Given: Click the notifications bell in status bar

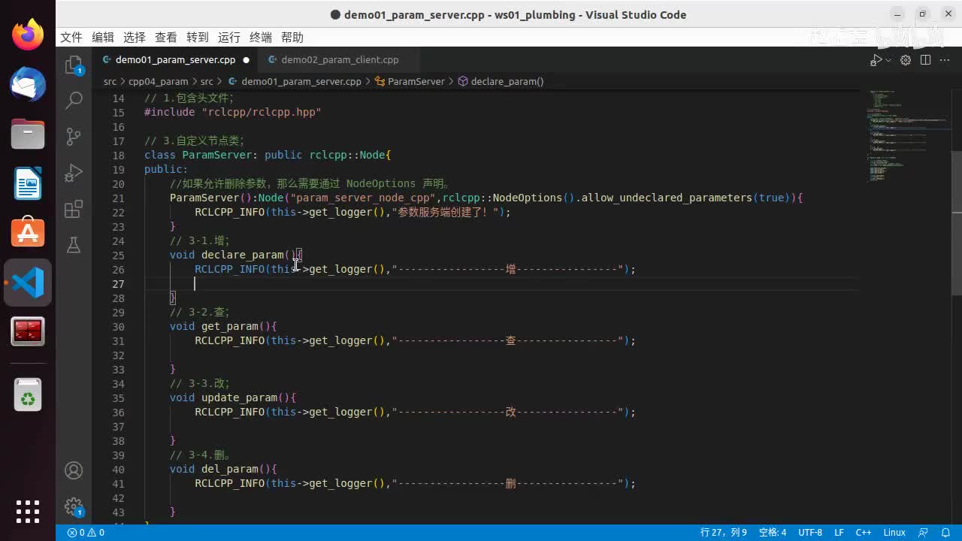Looking at the screenshot, I should [945, 532].
